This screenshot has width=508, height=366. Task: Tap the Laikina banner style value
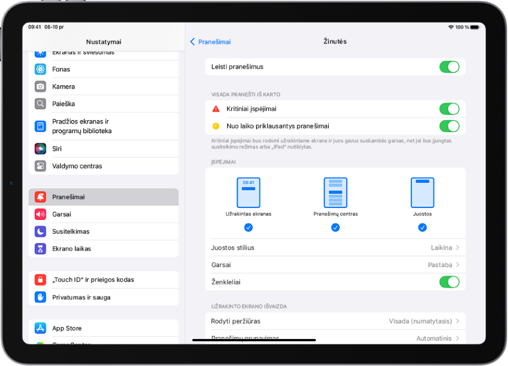coord(441,248)
